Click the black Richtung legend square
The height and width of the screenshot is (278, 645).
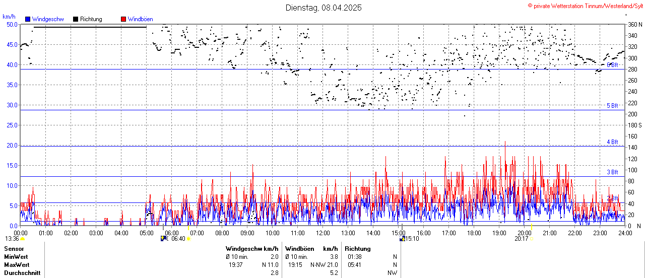(76, 19)
